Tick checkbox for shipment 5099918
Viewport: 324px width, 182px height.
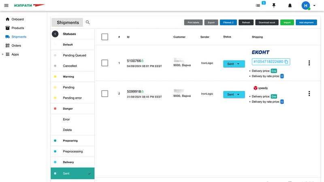pos(105,94)
